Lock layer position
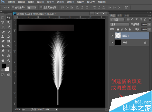 126,29
